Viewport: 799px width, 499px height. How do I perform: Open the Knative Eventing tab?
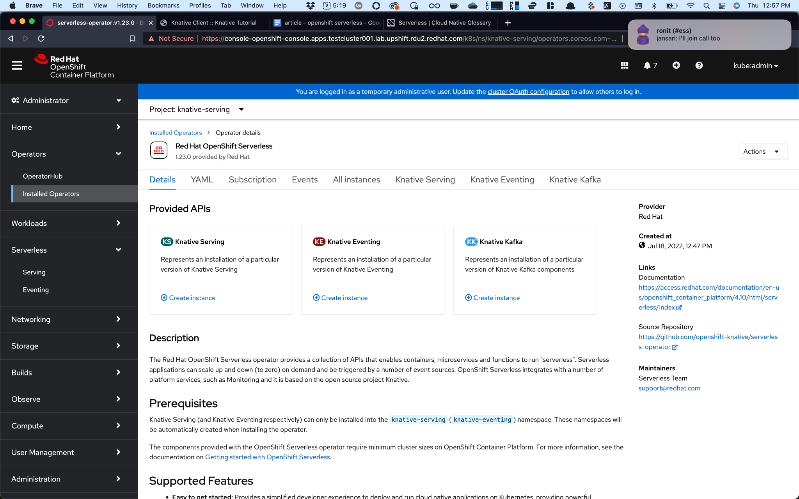502,180
